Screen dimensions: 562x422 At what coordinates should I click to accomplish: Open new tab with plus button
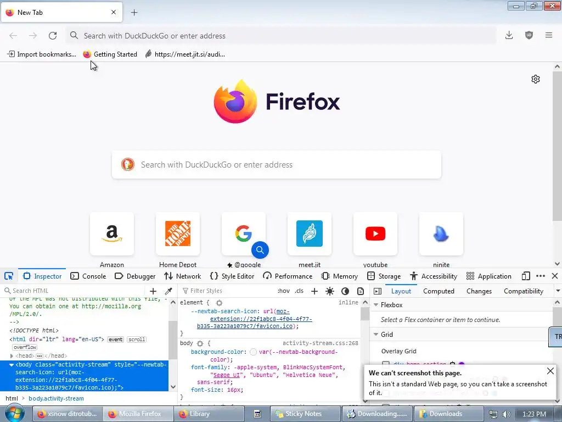click(134, 13)
